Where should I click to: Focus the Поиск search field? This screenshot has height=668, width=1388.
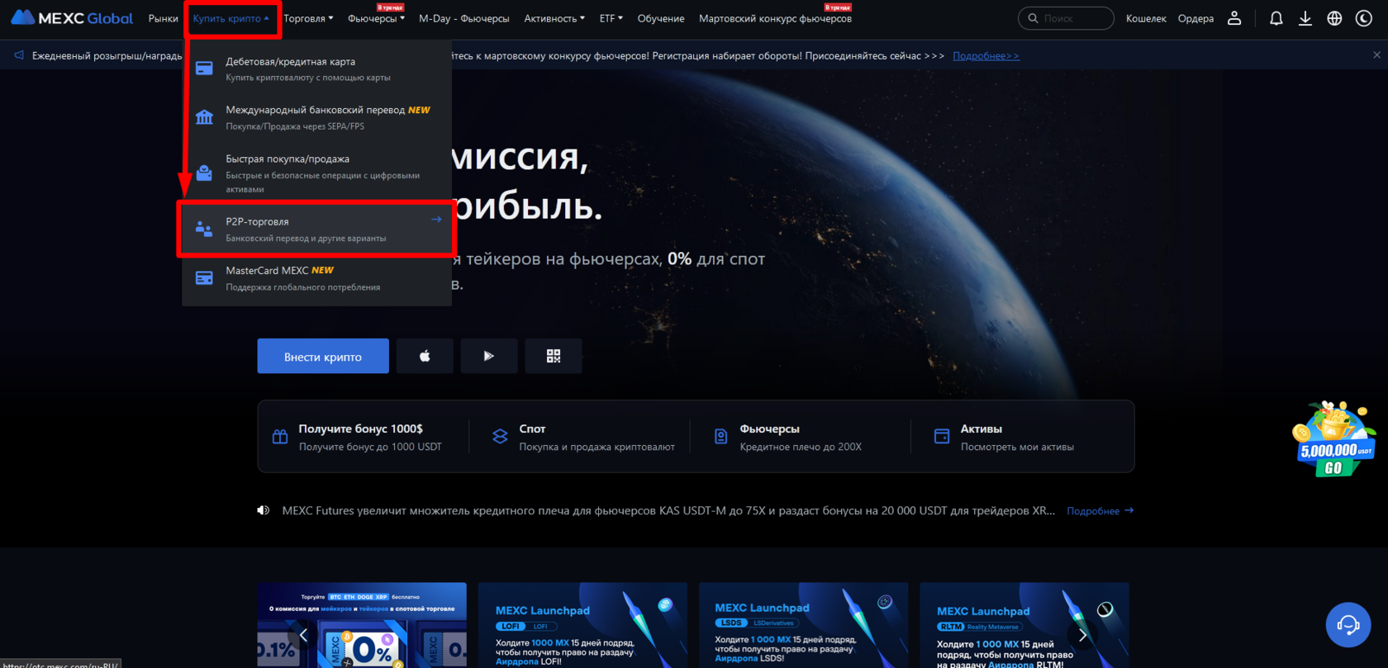[x=1066, y=18]
